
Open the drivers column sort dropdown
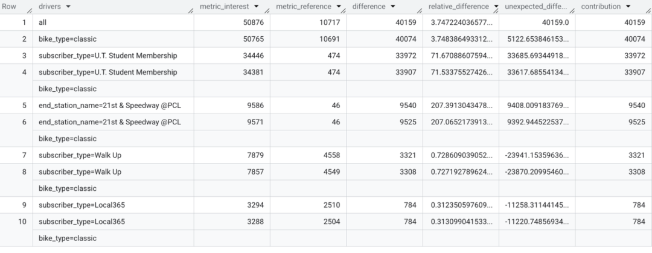pos(68,7)
